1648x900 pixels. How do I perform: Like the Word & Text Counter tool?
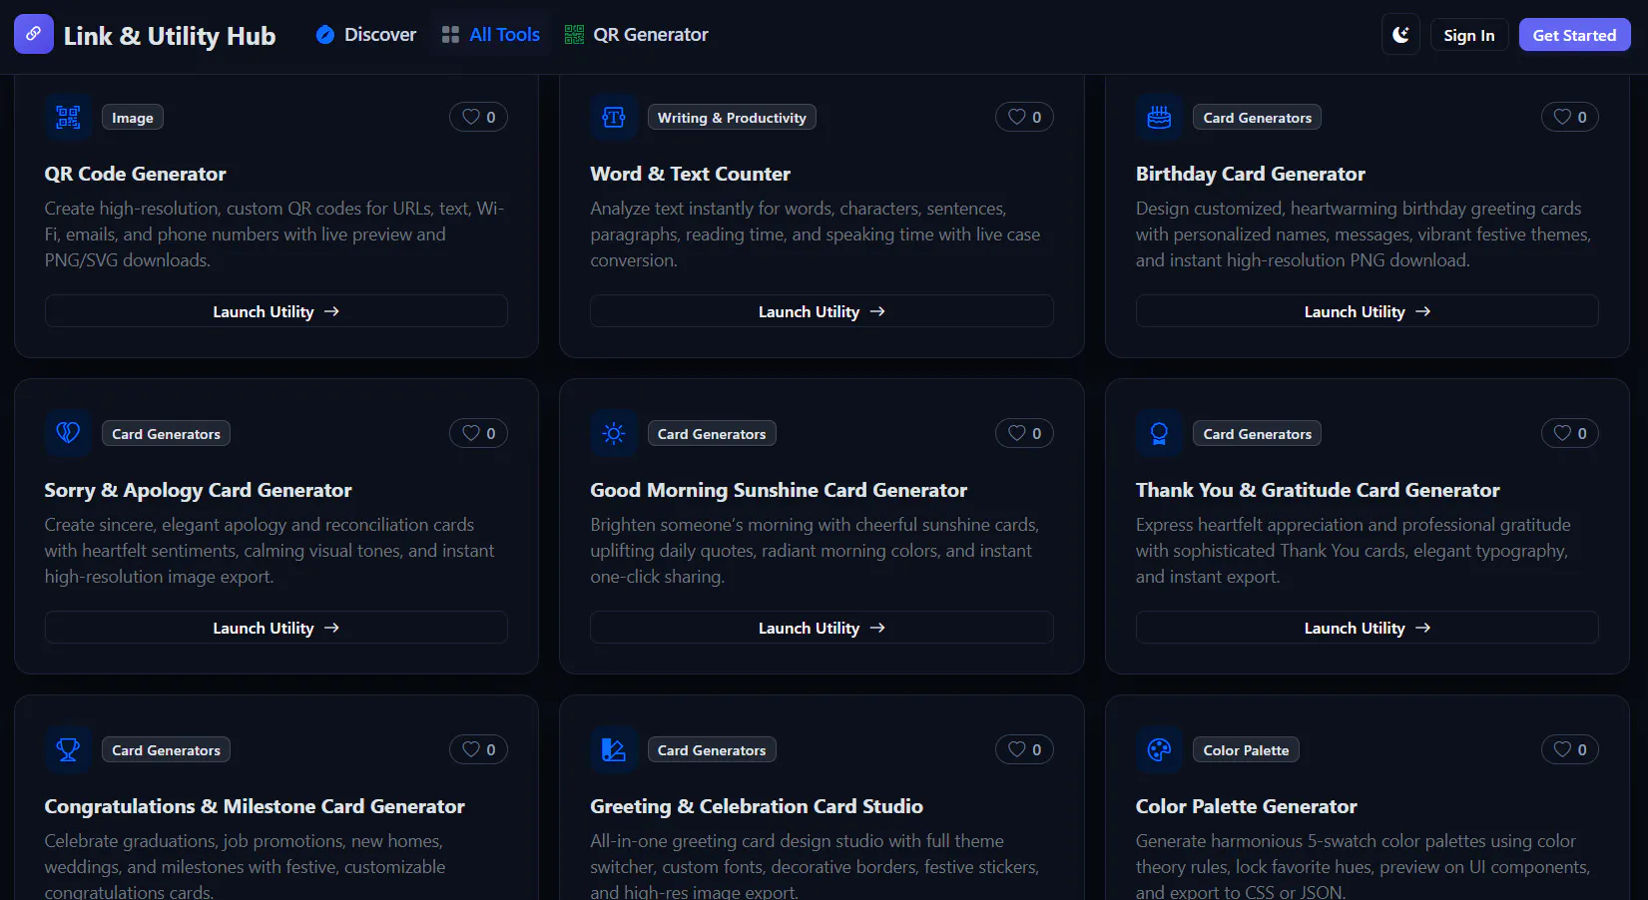point(1024,118)
